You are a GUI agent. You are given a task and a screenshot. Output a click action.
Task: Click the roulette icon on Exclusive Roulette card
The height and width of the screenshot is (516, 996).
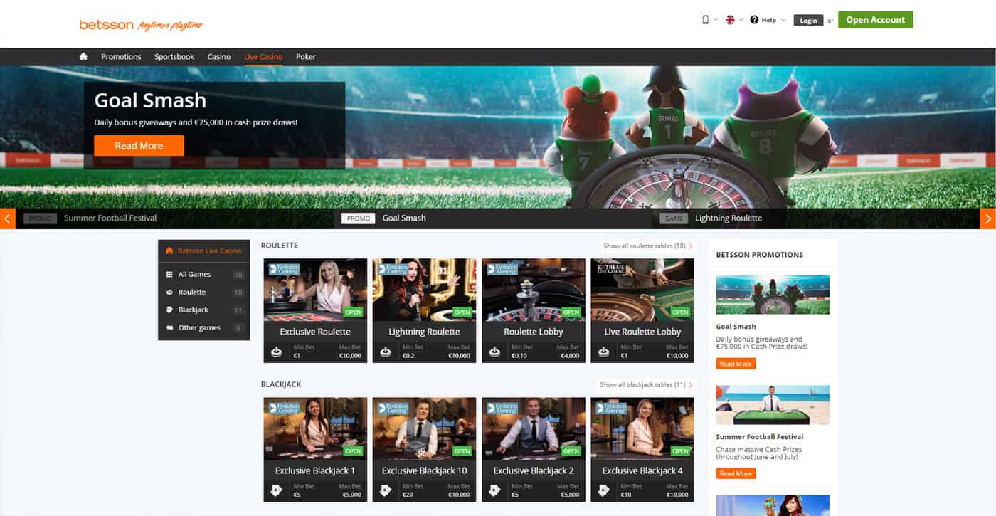[277, 352]
